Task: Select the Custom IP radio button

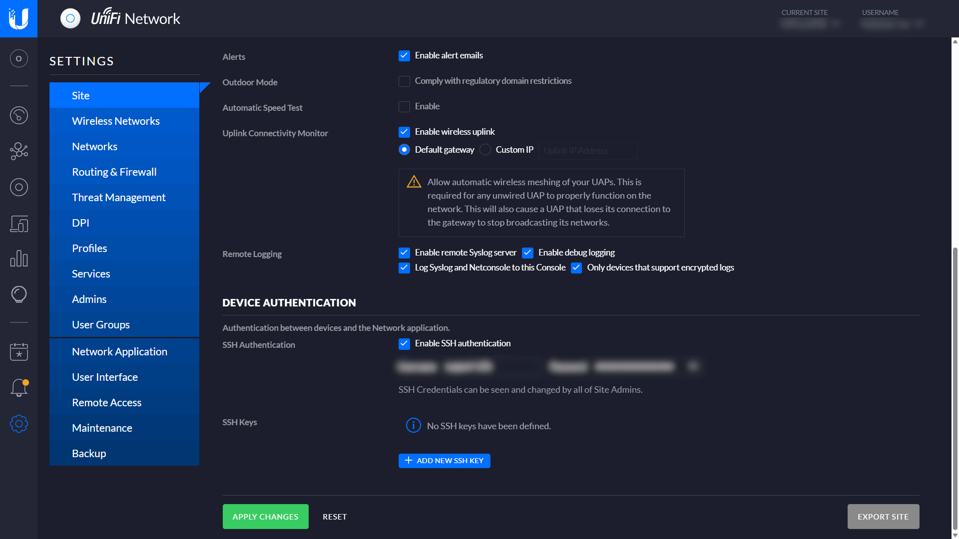Action: (x=485, y=150)
